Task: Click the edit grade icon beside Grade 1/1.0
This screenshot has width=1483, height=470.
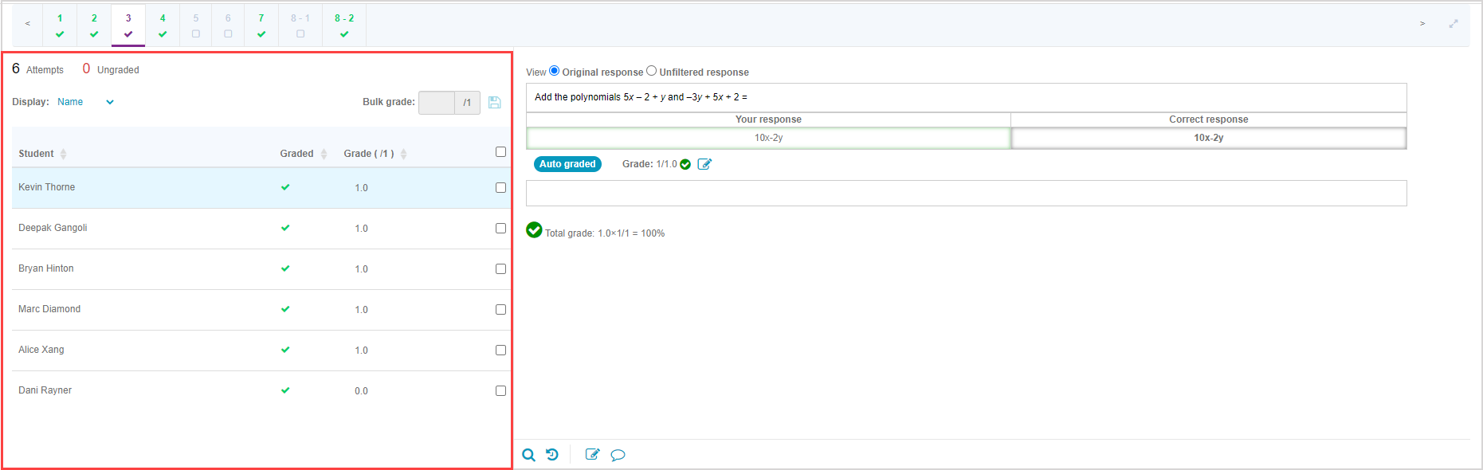Action: pyautogui.click(x=704, y=164)
